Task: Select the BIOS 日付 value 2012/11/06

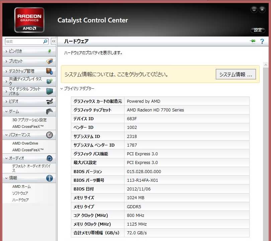Action: tap(139, 189)
